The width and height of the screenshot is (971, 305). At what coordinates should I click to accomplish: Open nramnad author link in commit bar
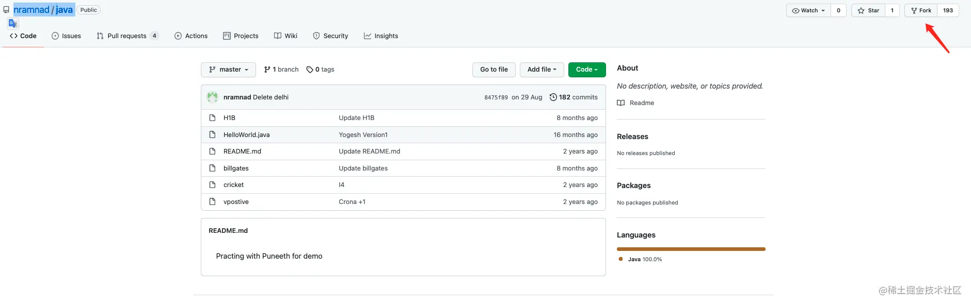click(x=237, y=97)
